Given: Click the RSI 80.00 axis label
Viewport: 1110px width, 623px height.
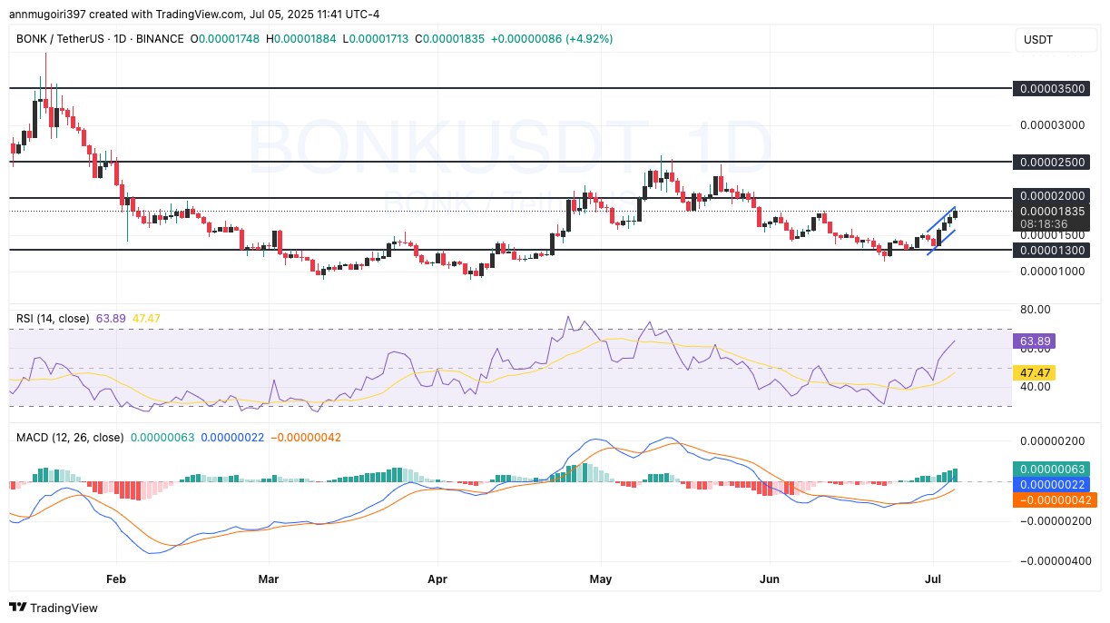Looking at the screenshot, I should pos(1035,310).
